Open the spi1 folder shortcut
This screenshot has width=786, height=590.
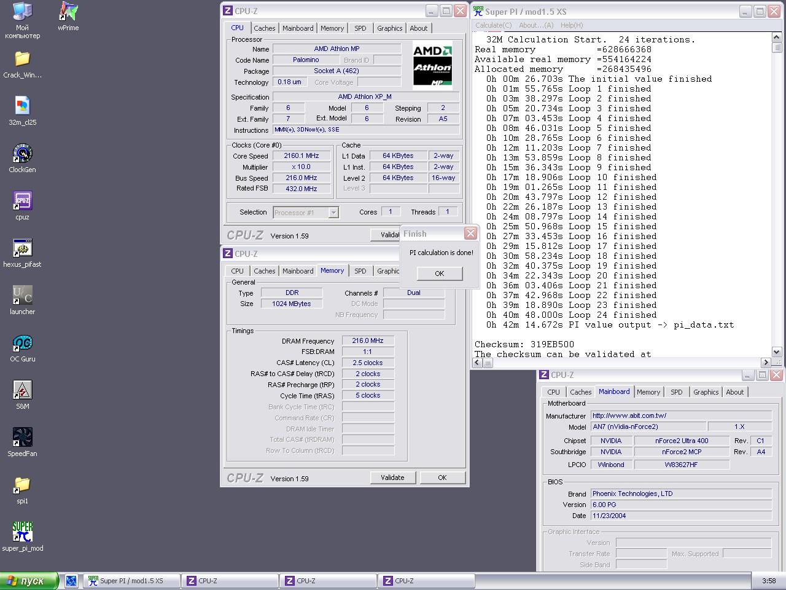(x=22, y=490)
